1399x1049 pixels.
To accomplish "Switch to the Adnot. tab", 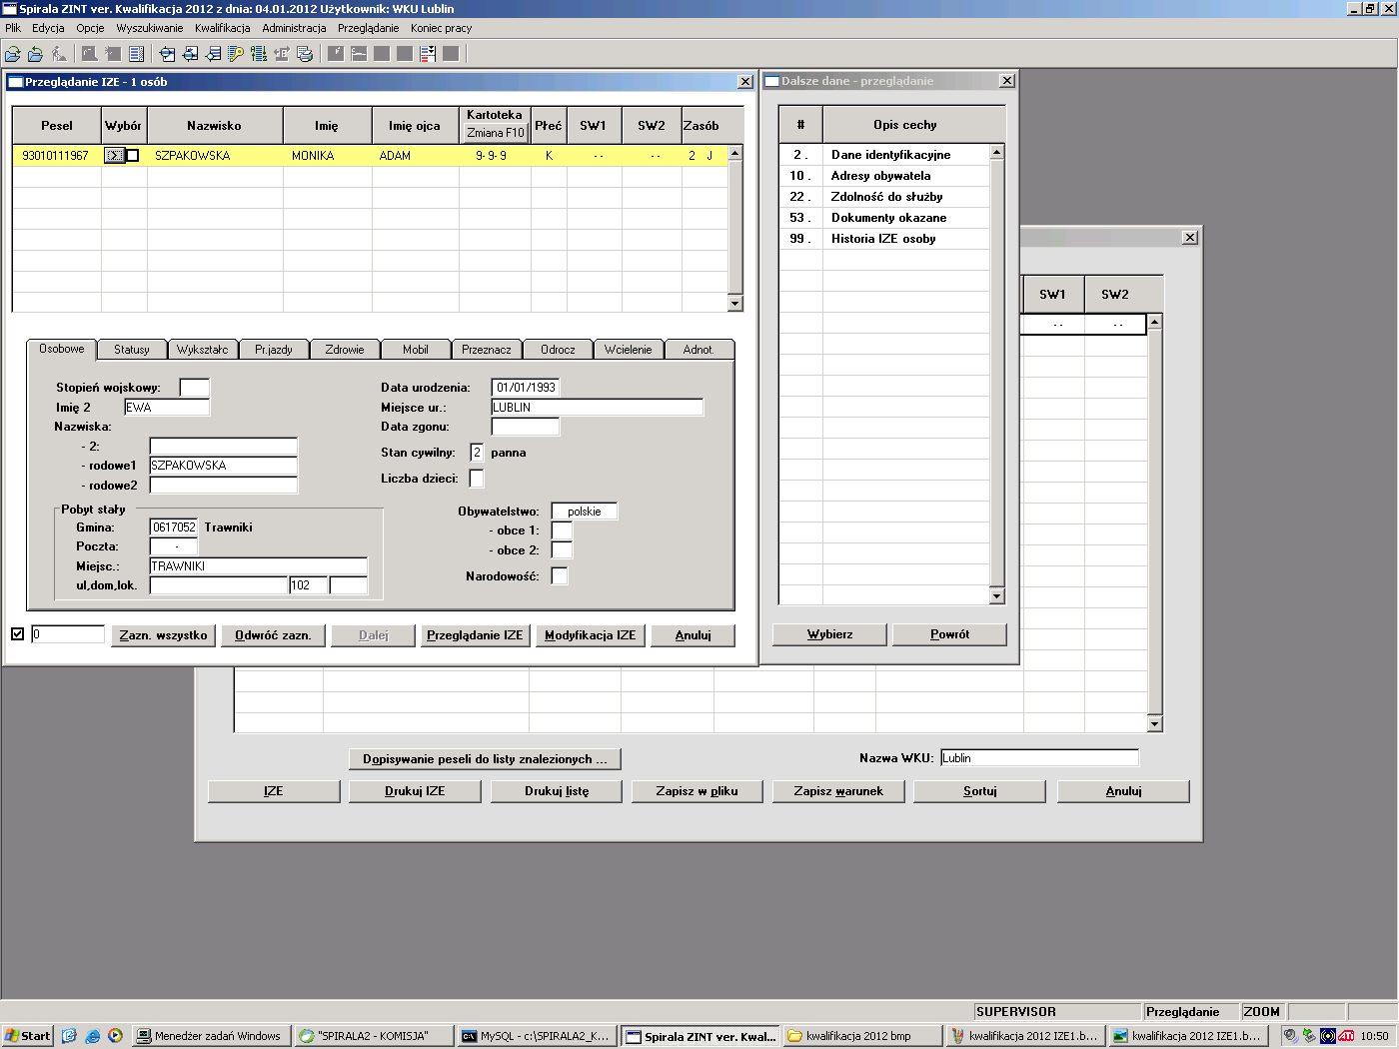I will [699, 350].
